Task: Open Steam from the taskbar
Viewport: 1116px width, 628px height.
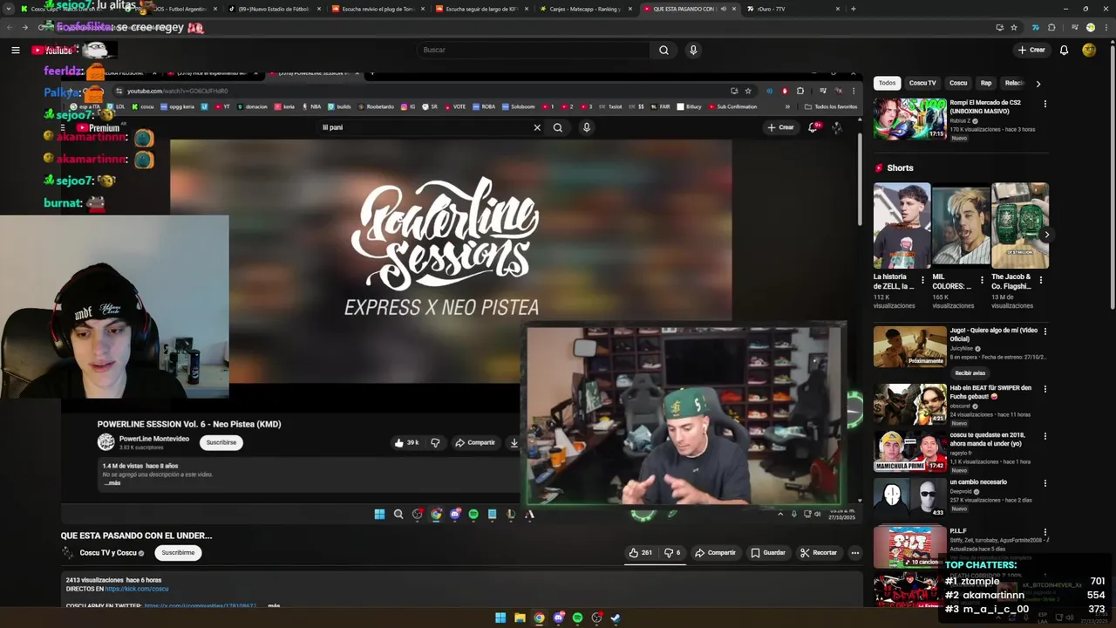Action: click(616, 618)
